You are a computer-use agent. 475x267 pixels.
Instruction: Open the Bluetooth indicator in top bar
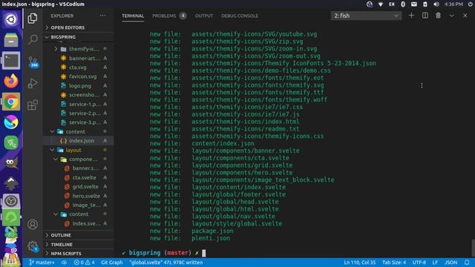click(x=403, y=4)
